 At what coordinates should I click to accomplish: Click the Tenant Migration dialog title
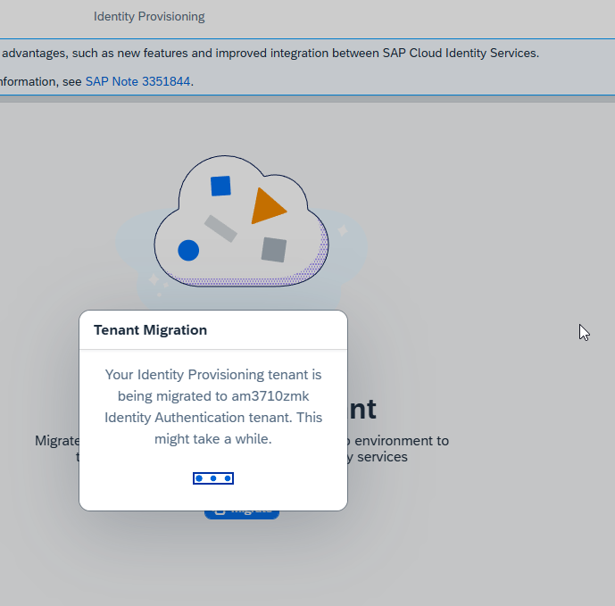click(x=150, y=330)
